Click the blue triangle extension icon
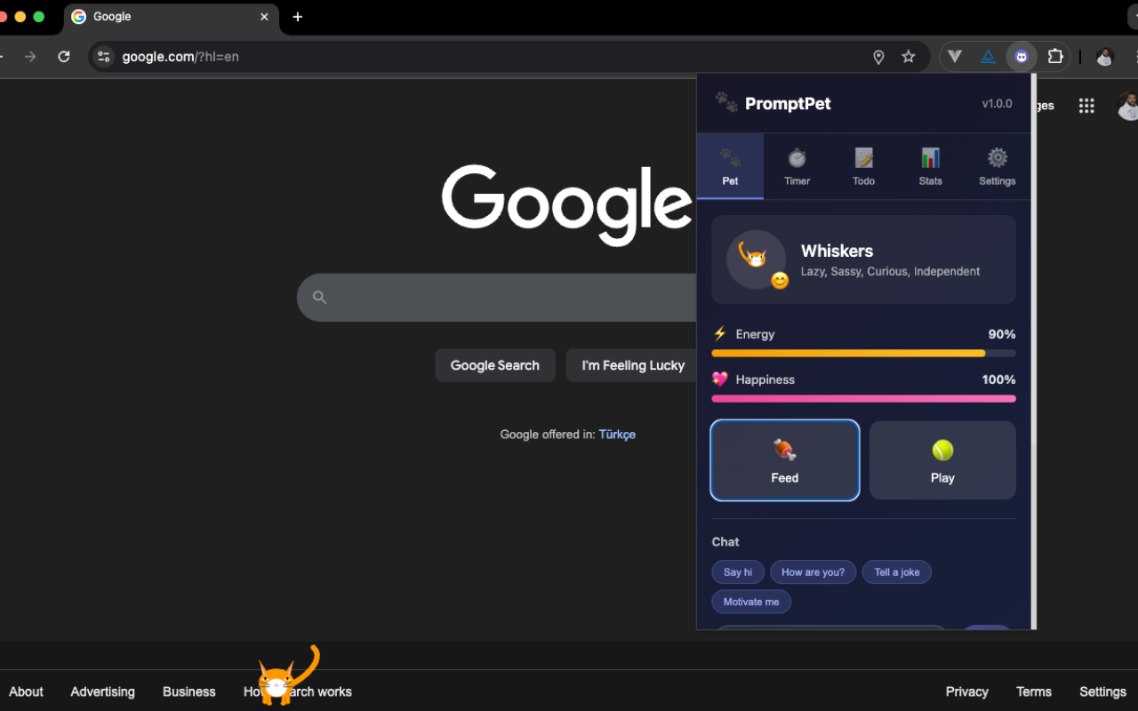This screenshot has width=1138, height=711. (x=988, y=56)
